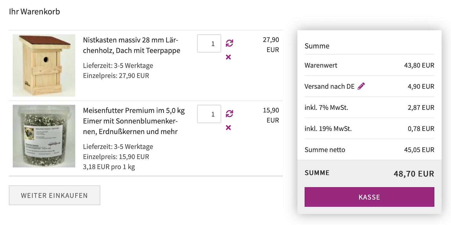Screen dimensions: 451x225
Task: Click the Meisenfutter quantity input box
Action: click(209, 114)
